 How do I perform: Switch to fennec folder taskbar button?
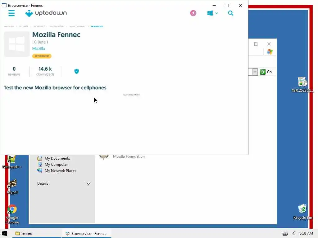[x=37, y=233]
